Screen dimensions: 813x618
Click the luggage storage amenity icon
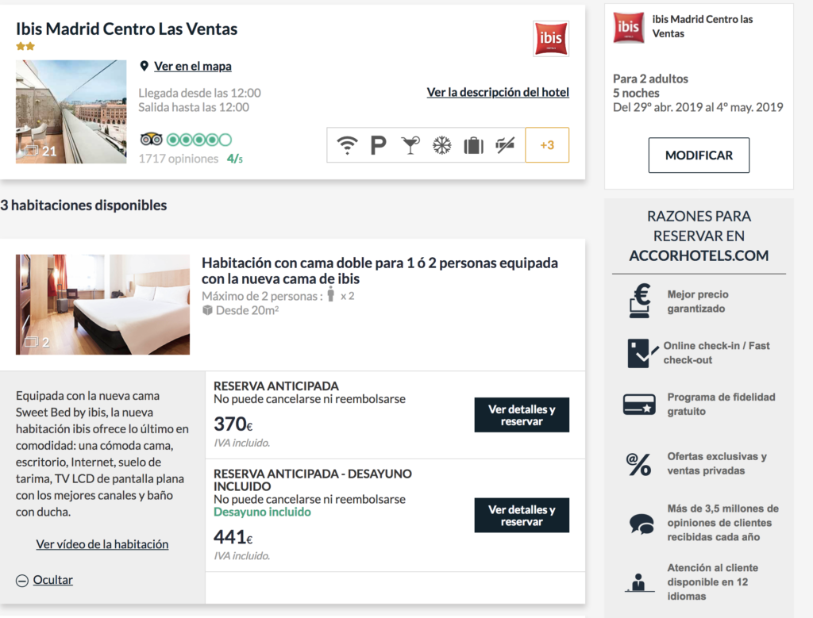coord(473,145)
